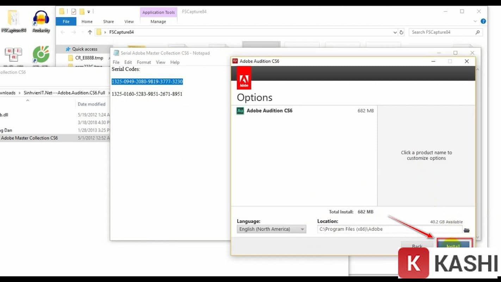The image size is (501, 282).
Task: Go up one folder in FSCapture84 Explorer
Action: (90, 32)
